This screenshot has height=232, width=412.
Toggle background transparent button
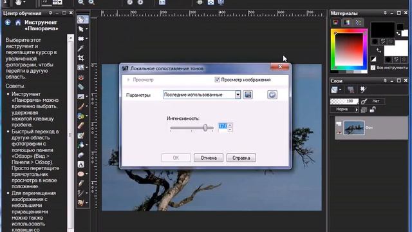coord(404,60)
